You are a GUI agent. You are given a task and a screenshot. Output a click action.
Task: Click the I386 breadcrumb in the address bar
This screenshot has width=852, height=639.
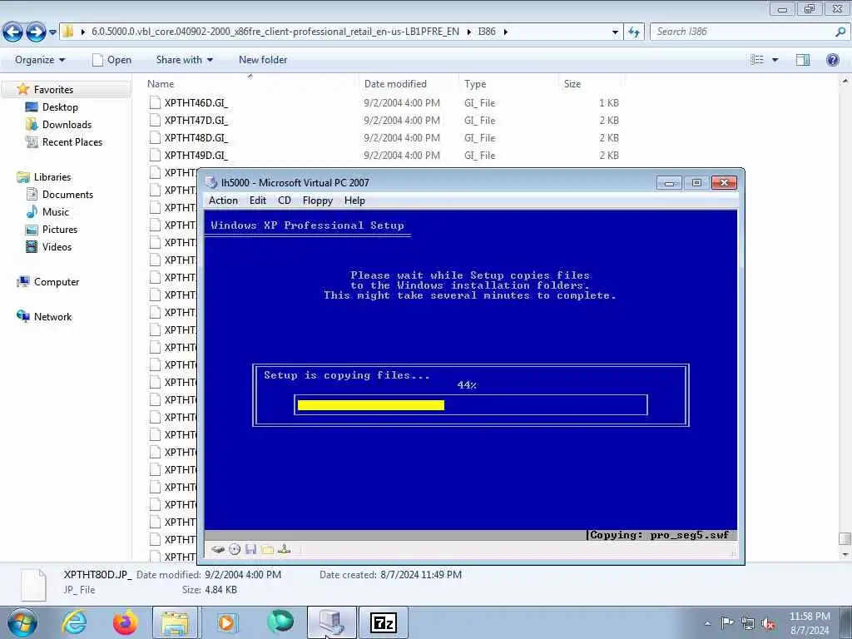[486, 32]
